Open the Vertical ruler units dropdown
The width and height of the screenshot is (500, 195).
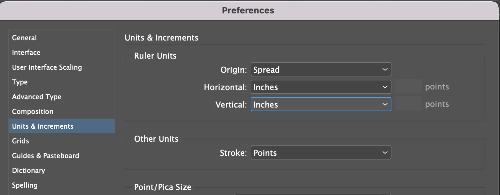321,105
